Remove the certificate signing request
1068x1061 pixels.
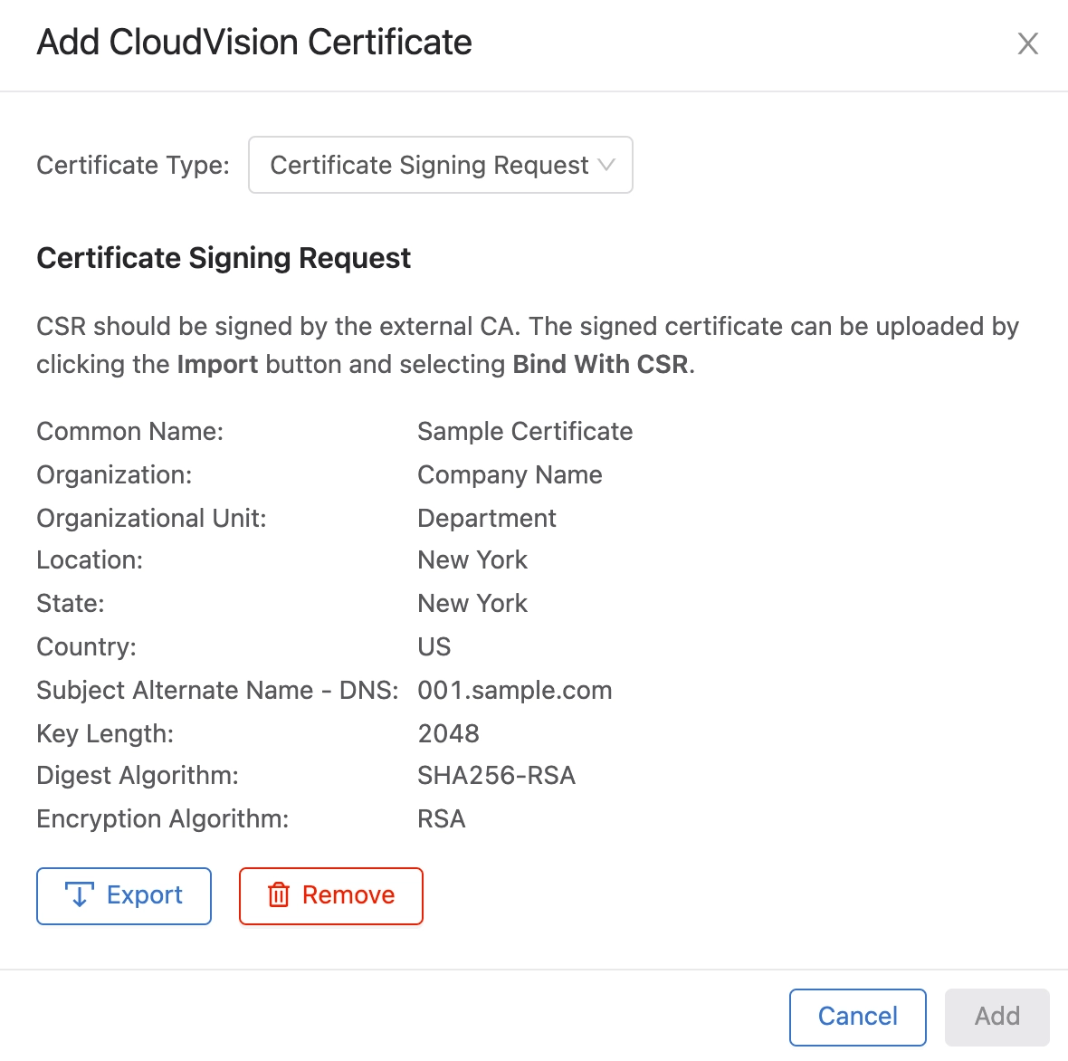click(330, 895)
